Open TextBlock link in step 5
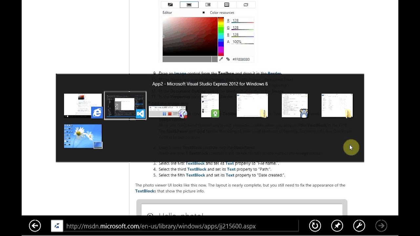 [x=196, y=175]
